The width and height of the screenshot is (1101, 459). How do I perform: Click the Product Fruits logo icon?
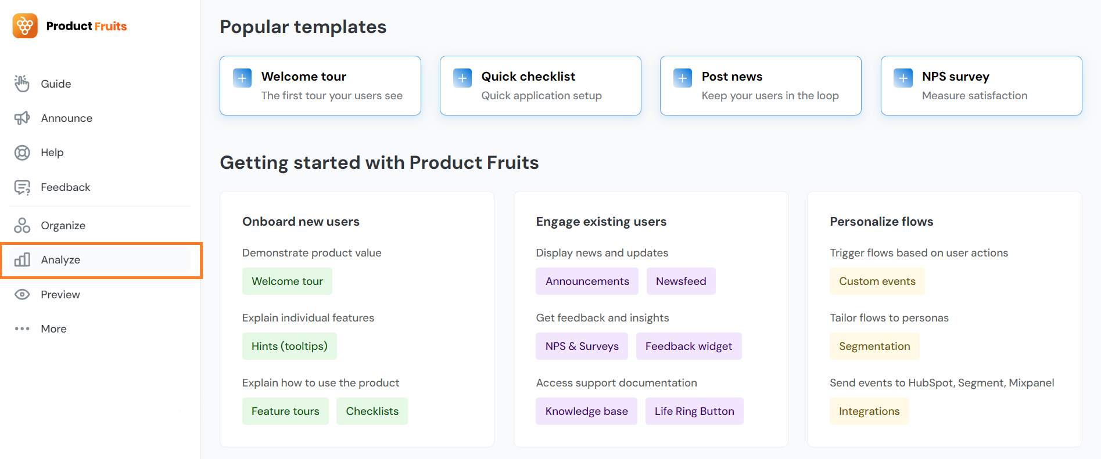tap(25, 26)
